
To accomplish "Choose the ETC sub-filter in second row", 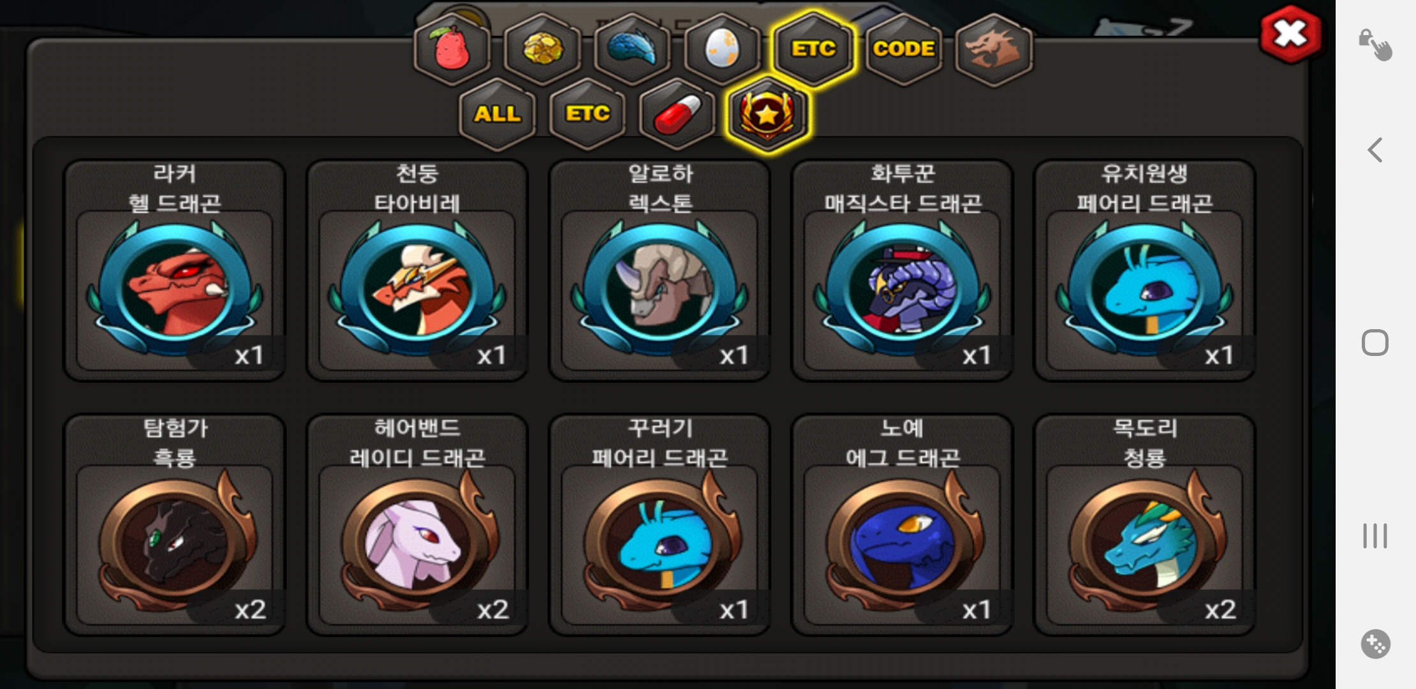I will pyautogui.click(x=587, y=114).
